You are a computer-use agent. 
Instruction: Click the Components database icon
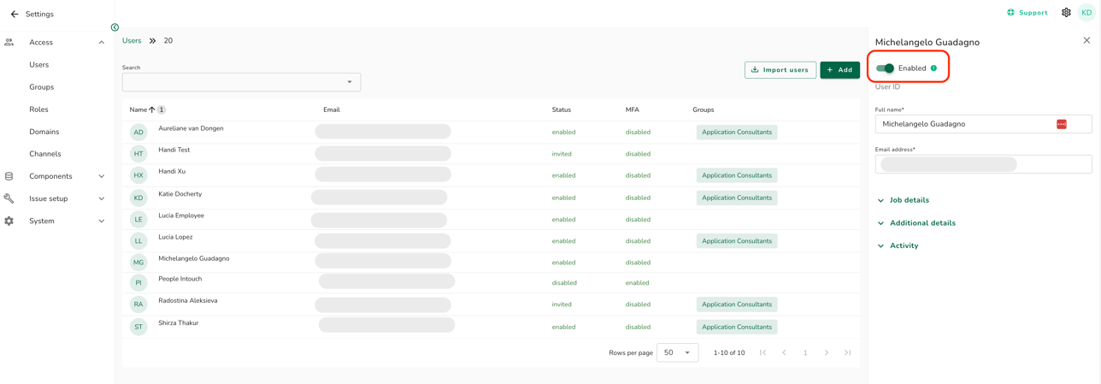click(9, 176)
